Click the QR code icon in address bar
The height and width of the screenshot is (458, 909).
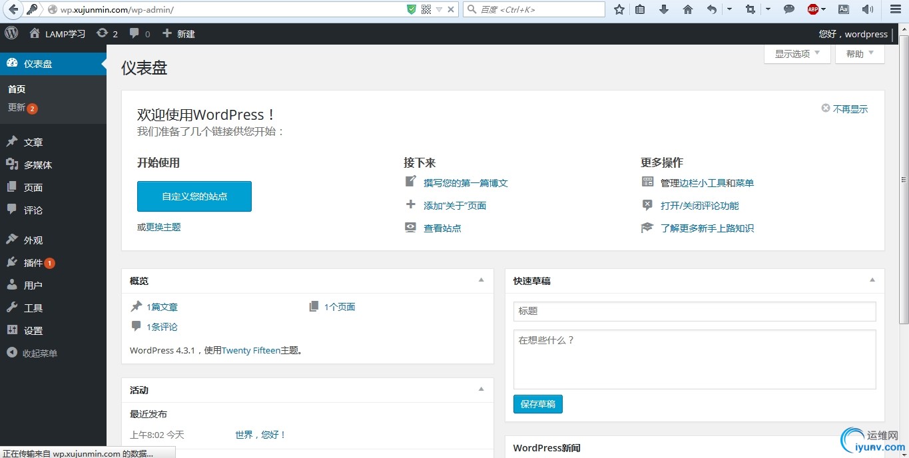(x=426, y=9)
